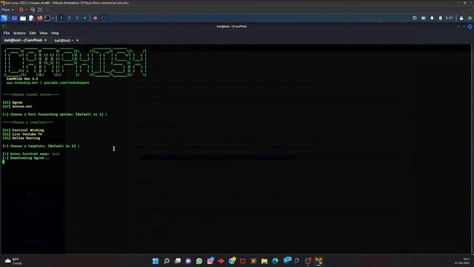This screenshot has width=474, height=267.
Task: Open File Explorer from Windows taskbar
Action: click(x=264, y=261)
